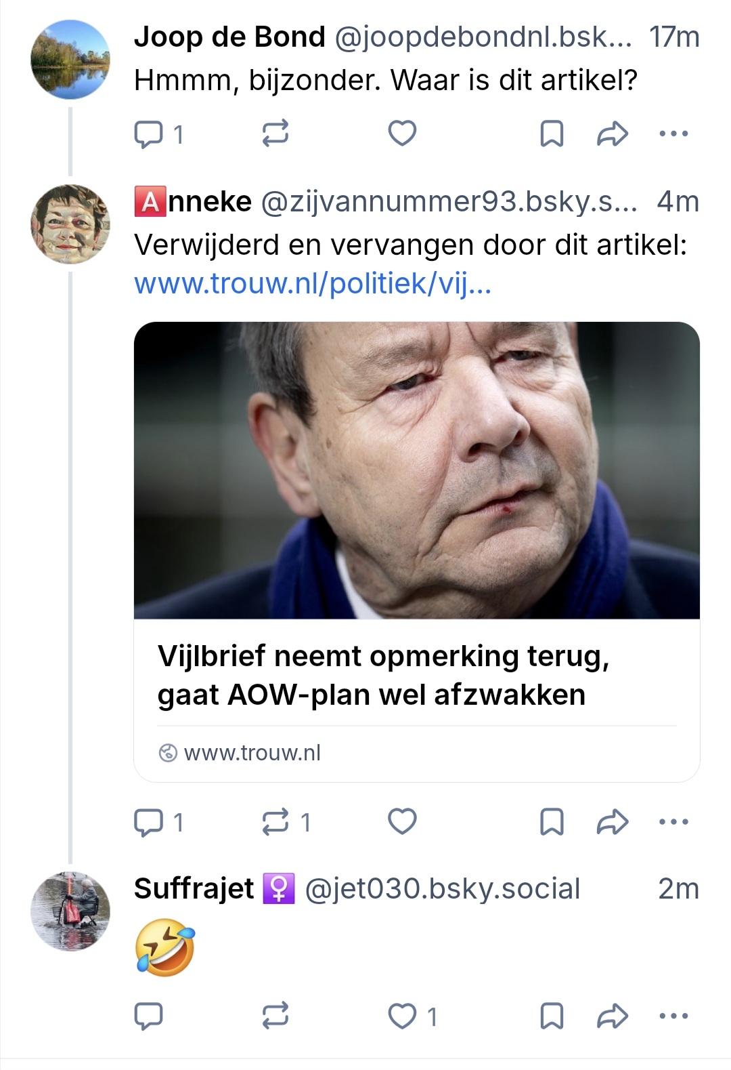Repost Anneke's post with trouw article

click(x=275, y=822)
